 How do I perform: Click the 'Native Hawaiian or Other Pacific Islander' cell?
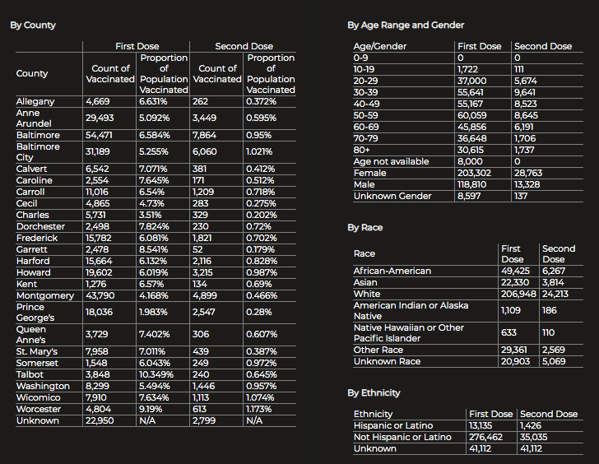(x=408, y=333)
